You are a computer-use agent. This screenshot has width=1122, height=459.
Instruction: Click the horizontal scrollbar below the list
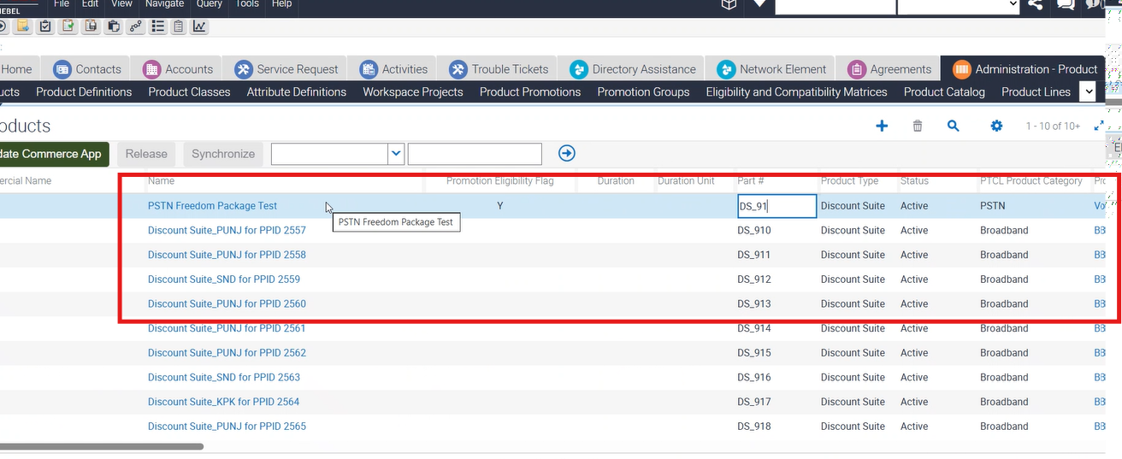[101, 446]
